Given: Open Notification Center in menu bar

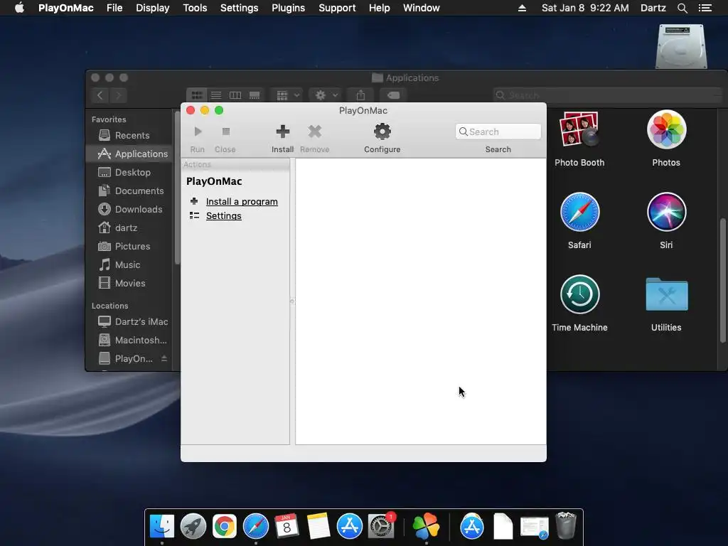Looking at the screenshot, I should point(705,8).
